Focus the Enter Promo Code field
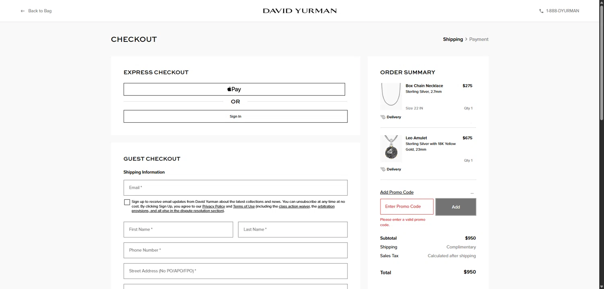 [x=407, y=206]
